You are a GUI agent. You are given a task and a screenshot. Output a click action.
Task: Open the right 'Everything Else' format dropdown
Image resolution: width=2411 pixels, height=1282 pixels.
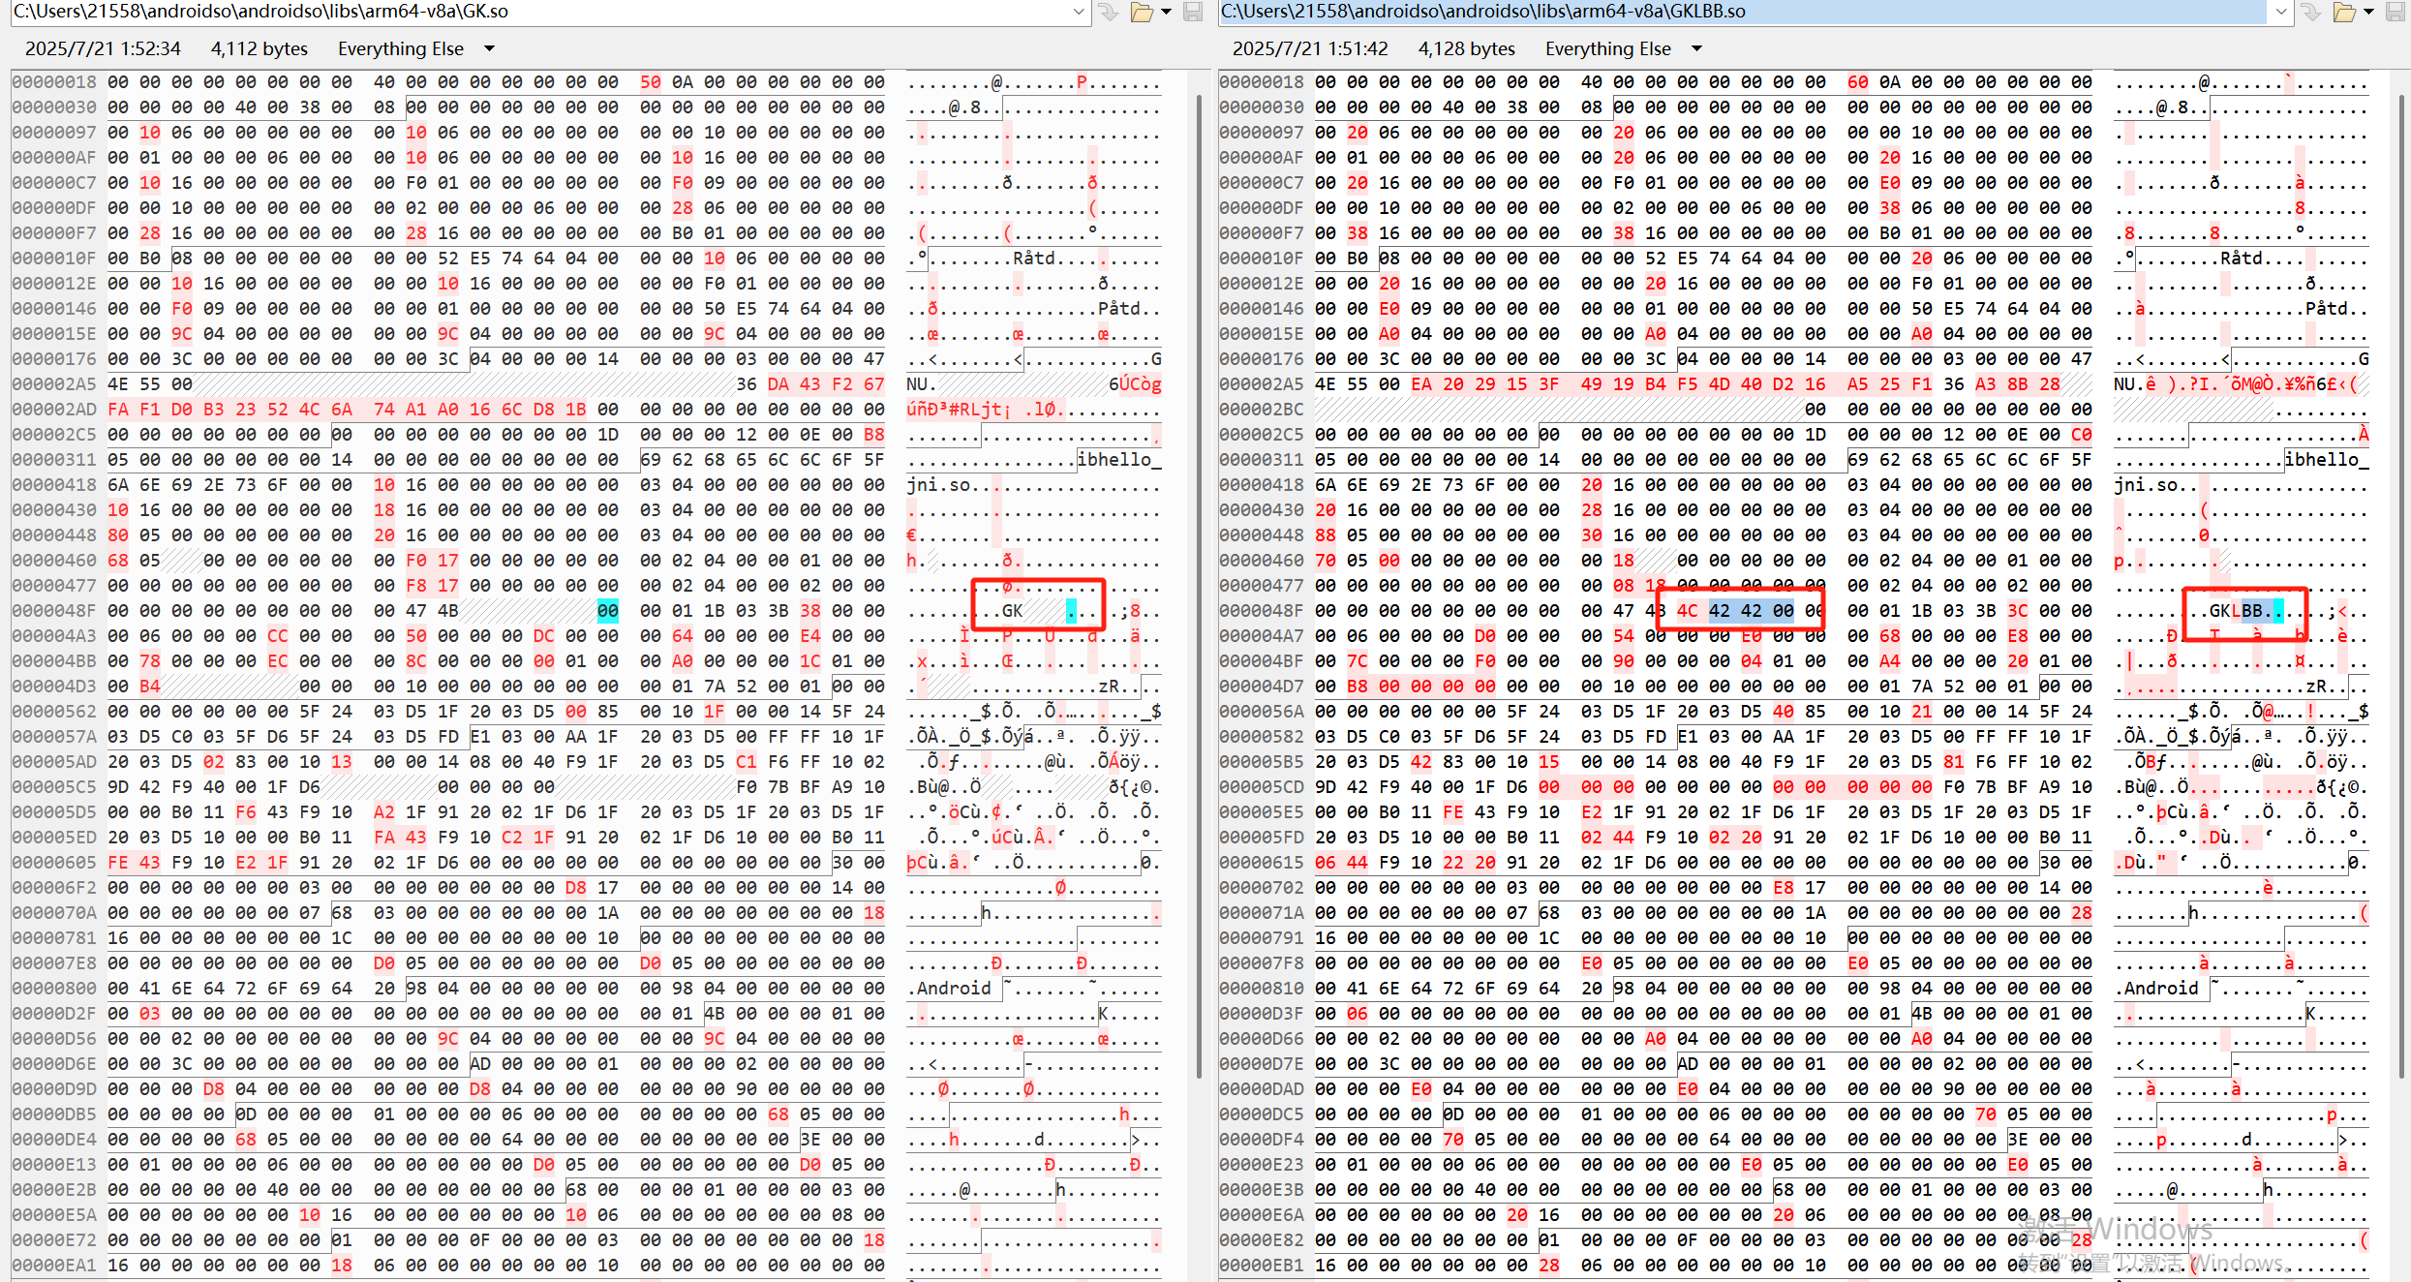[x=1696, y=48]
